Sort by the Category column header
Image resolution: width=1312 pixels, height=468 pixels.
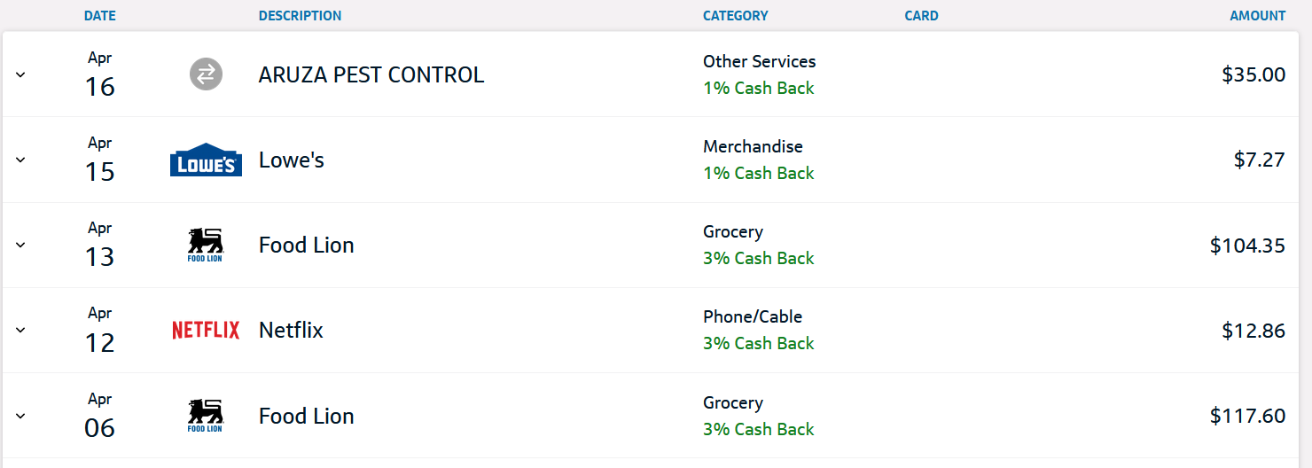(735, 16)
